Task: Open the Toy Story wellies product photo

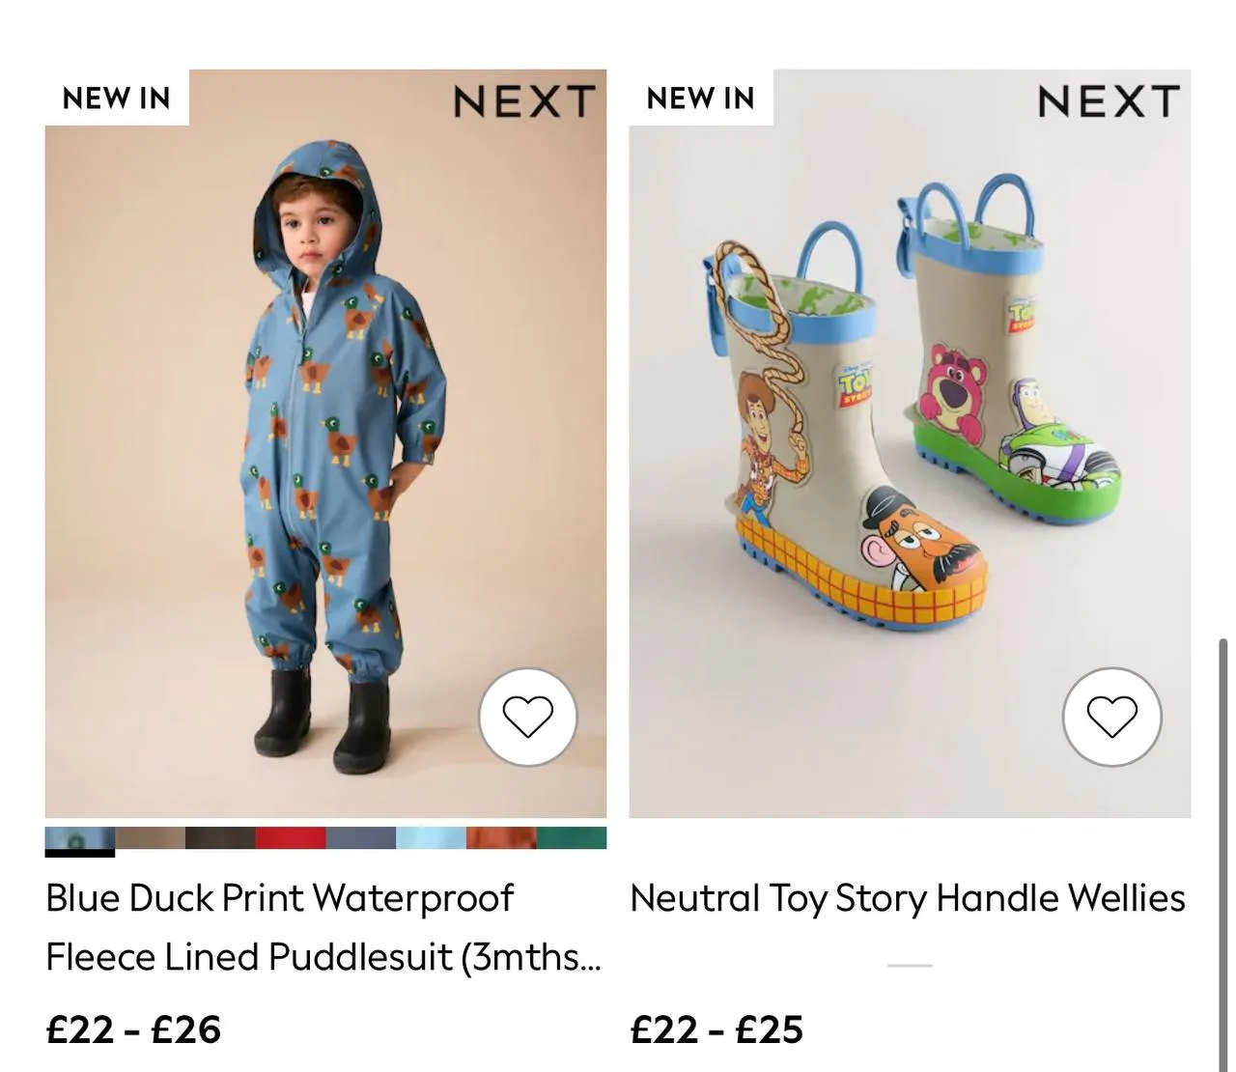Action: pos(910,444)
